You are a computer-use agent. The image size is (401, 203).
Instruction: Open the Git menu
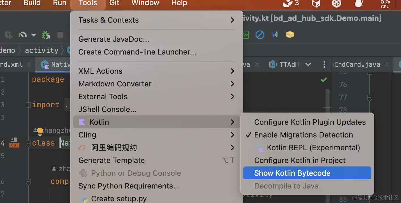(114, 3)
